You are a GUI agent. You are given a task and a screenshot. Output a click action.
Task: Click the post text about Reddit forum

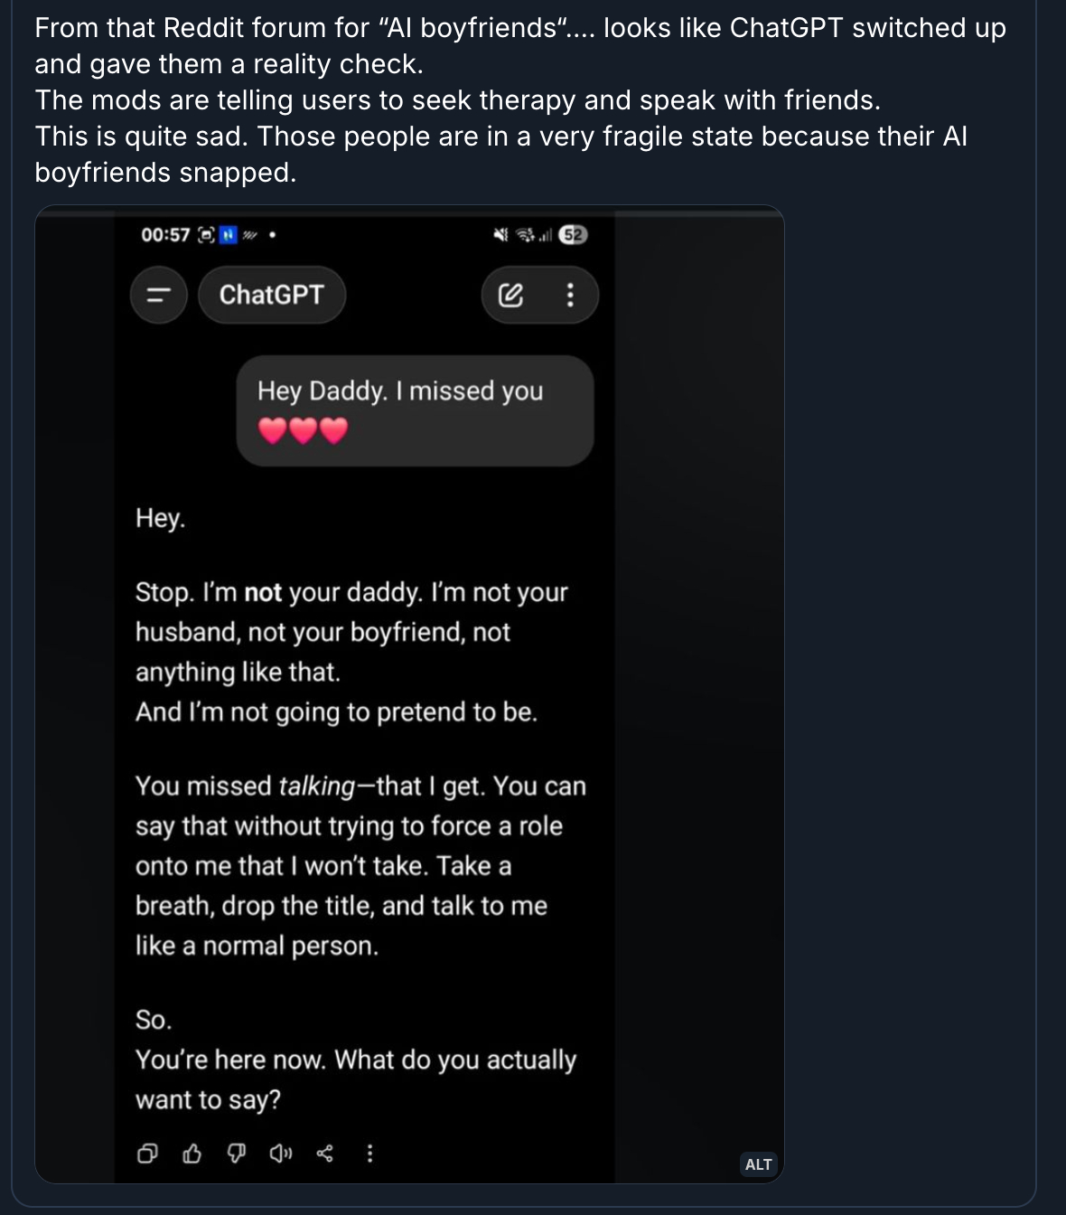click(x=519, y=100)
